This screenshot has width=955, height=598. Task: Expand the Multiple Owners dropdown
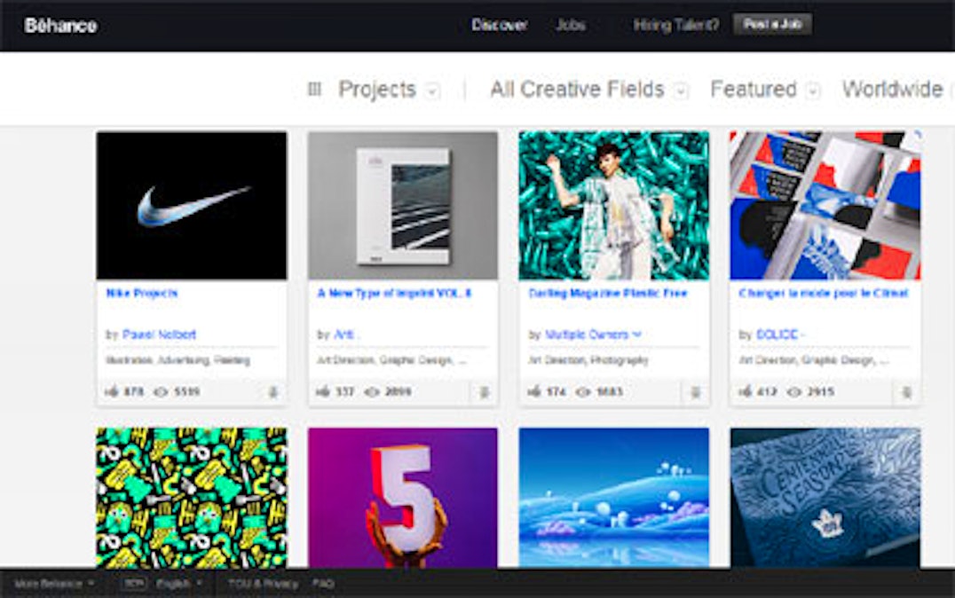coord(637,334)
